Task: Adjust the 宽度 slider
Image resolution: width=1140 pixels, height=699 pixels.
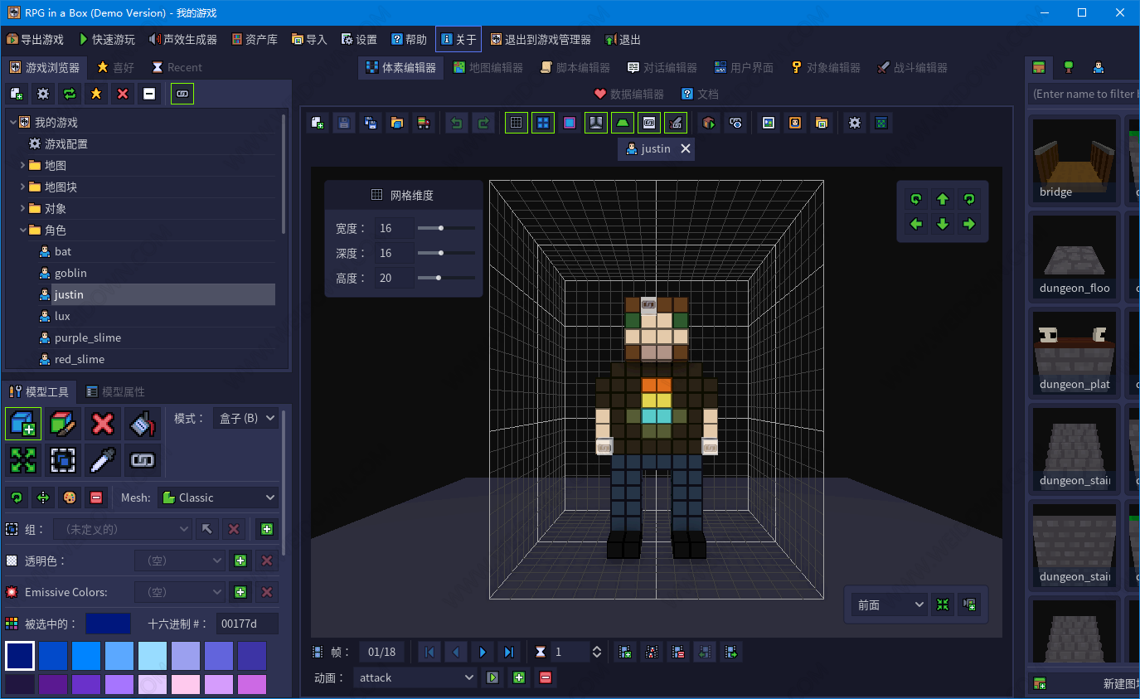Action: tap(446, 228)
